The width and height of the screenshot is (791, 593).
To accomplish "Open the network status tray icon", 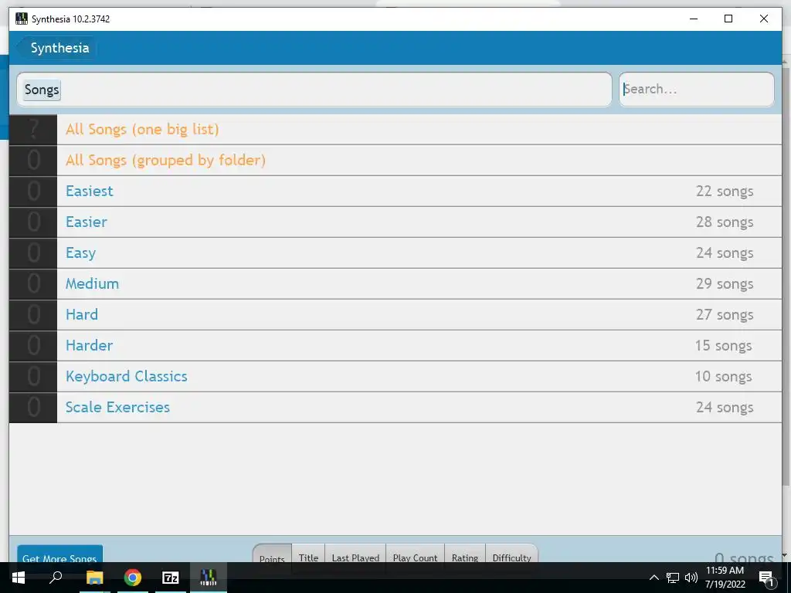I will coord(673,578).
